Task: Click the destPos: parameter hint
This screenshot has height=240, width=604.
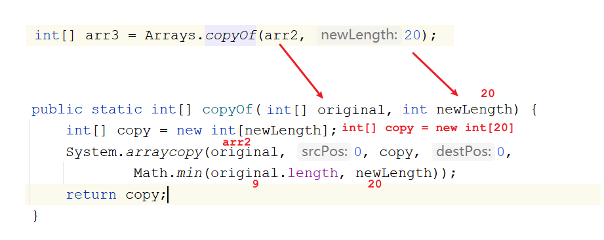Action: coord(463,152)
